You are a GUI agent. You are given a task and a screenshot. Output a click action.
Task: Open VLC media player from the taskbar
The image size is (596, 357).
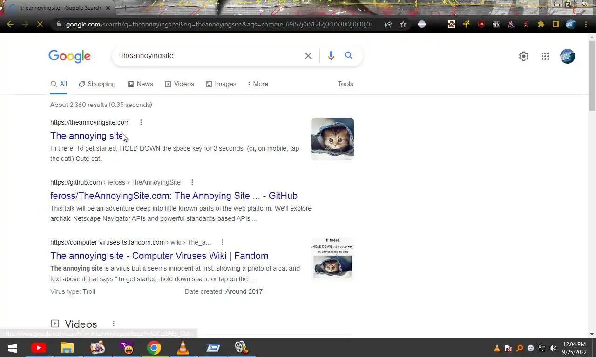point(183,348)
